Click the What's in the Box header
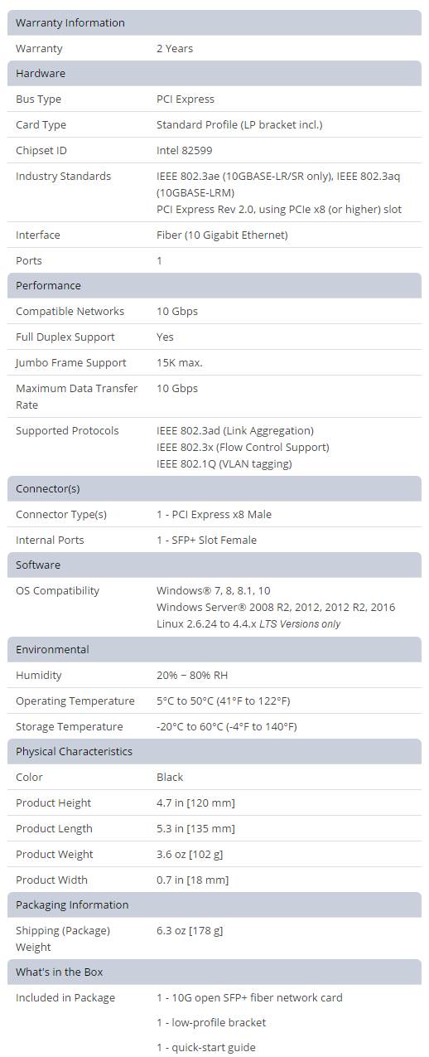 tap(214, 972)
